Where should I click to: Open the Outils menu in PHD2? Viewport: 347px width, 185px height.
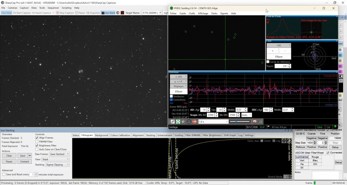(192, 13)
